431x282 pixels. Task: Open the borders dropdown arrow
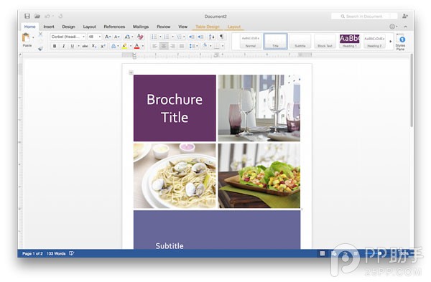223,46
